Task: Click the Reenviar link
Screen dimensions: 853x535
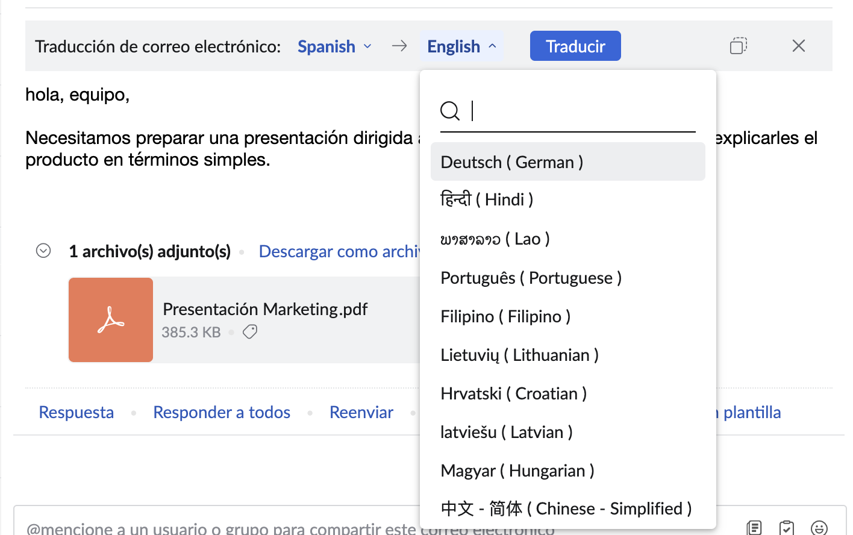Action: 361,412
